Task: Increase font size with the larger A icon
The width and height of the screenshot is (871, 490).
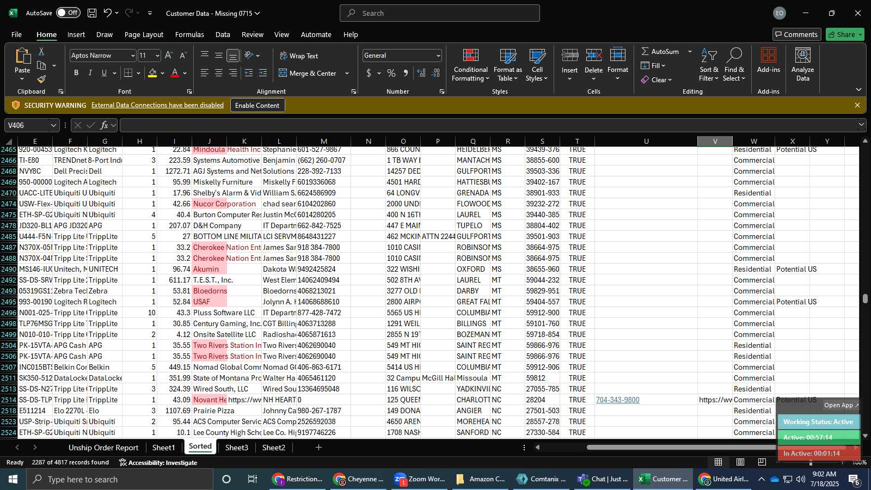Action: 169,56
